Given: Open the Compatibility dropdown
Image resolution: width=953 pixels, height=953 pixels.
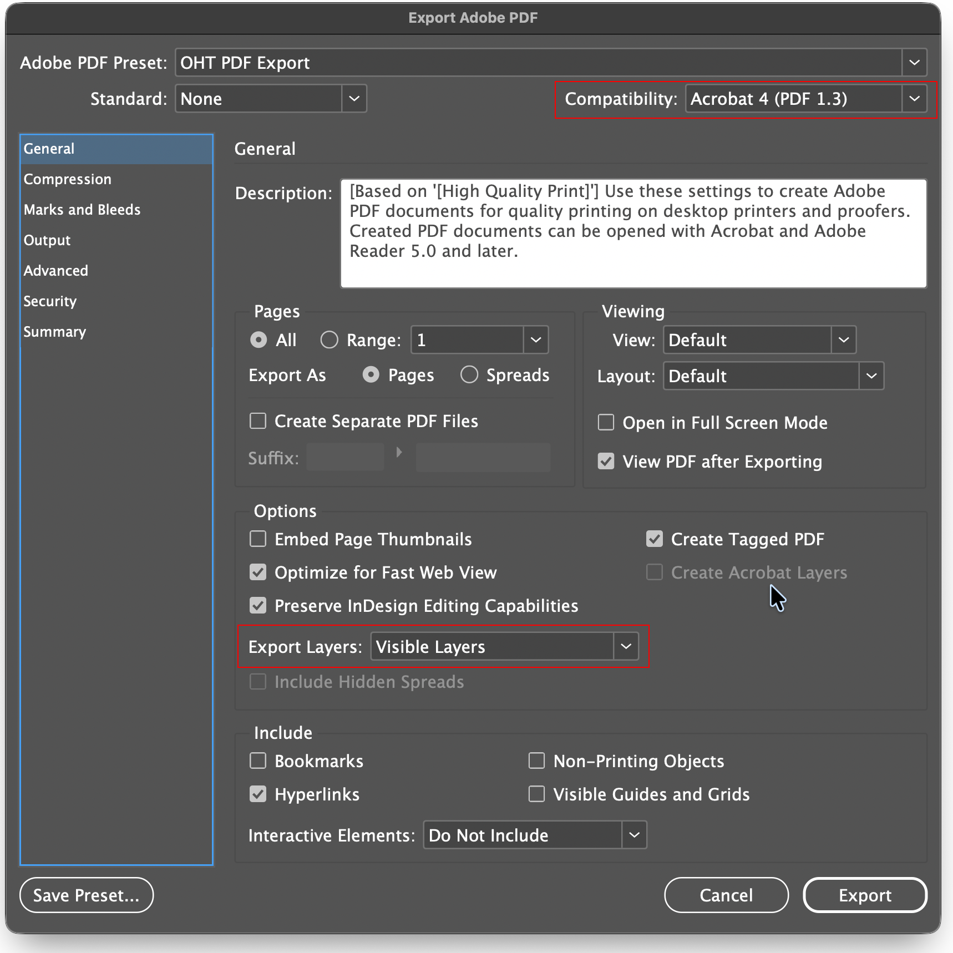Looking at the screenshot, I should point(914,99).
